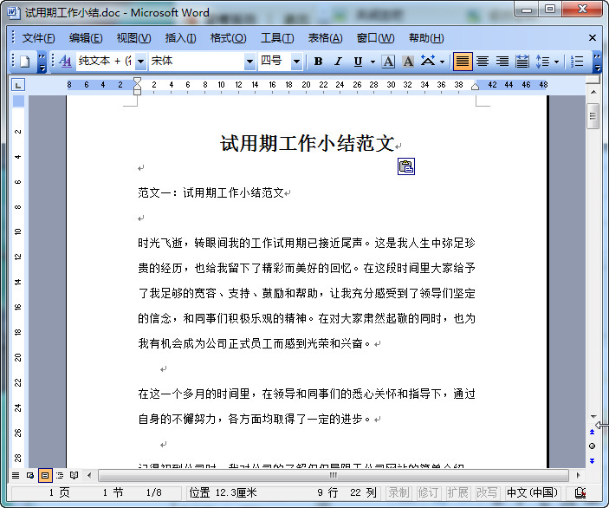Screen dimensions: 609x508
Task: Click the first-line indent marker on ruler
Action: click(x=138, y=81)
